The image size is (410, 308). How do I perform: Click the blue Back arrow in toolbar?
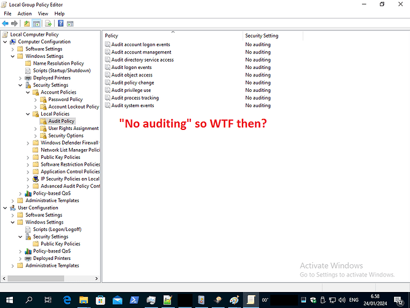[x=5, y=23]
